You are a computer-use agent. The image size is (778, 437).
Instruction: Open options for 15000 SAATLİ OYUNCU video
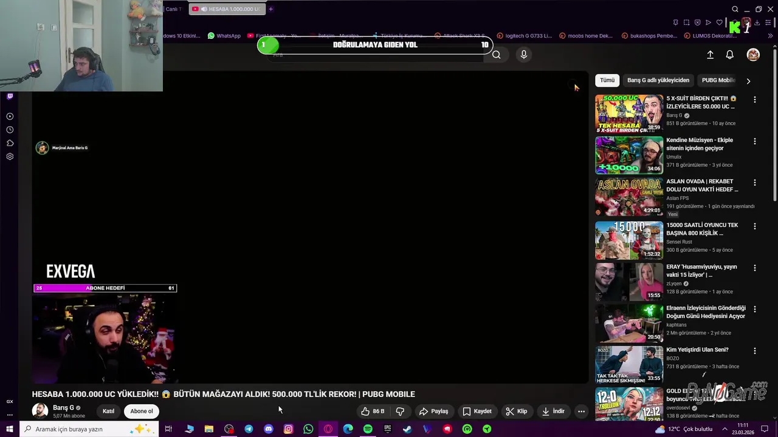click(x=755, y=226)
